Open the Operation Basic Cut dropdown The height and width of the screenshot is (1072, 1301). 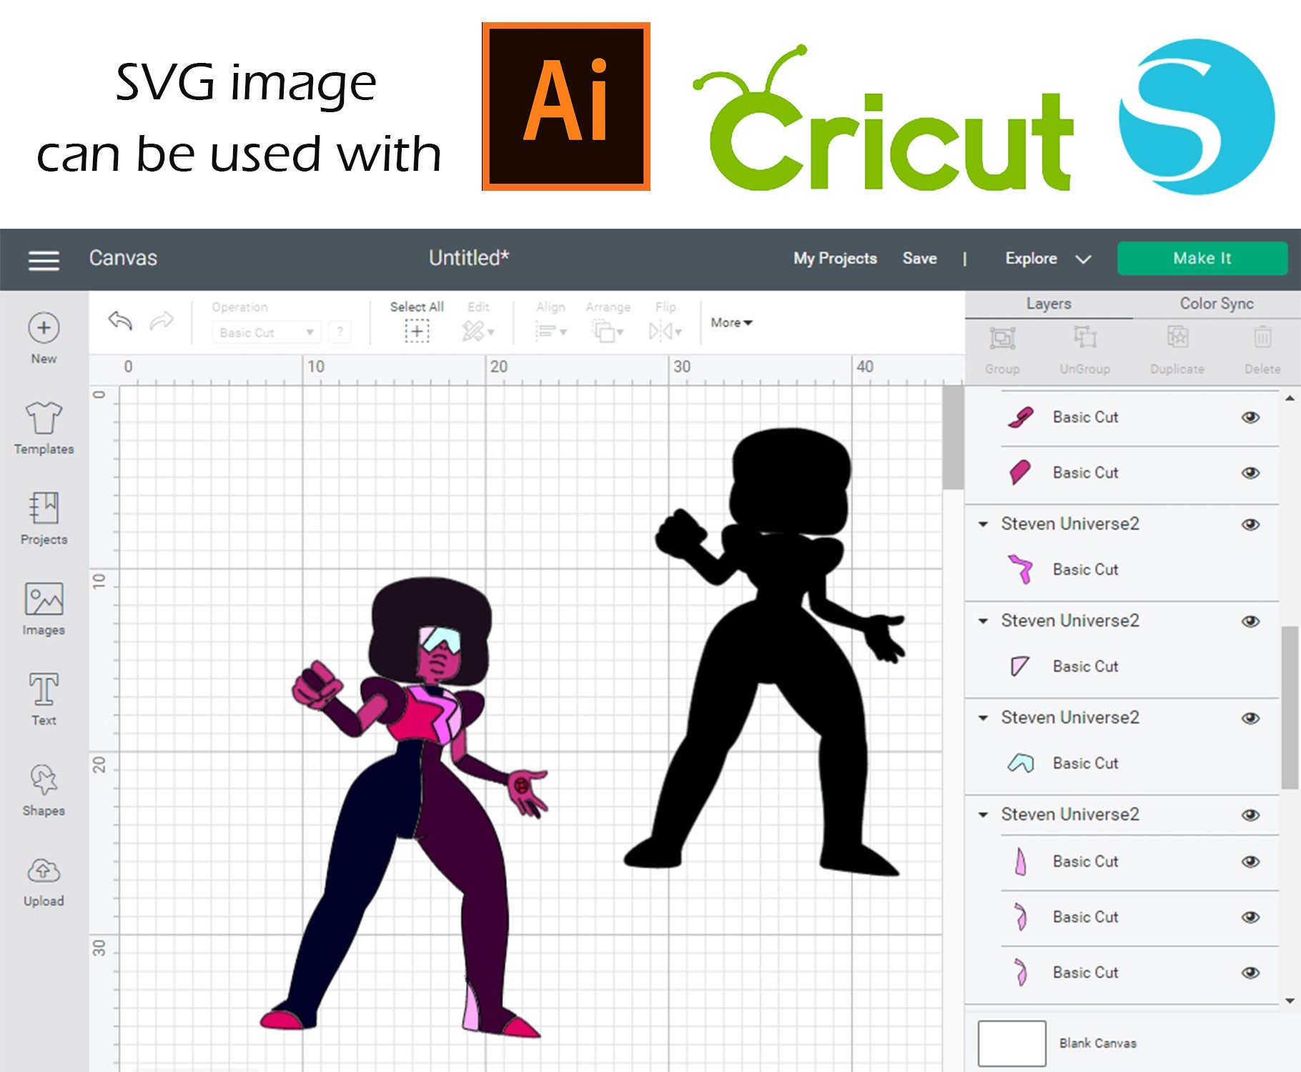tap(266, 332)
